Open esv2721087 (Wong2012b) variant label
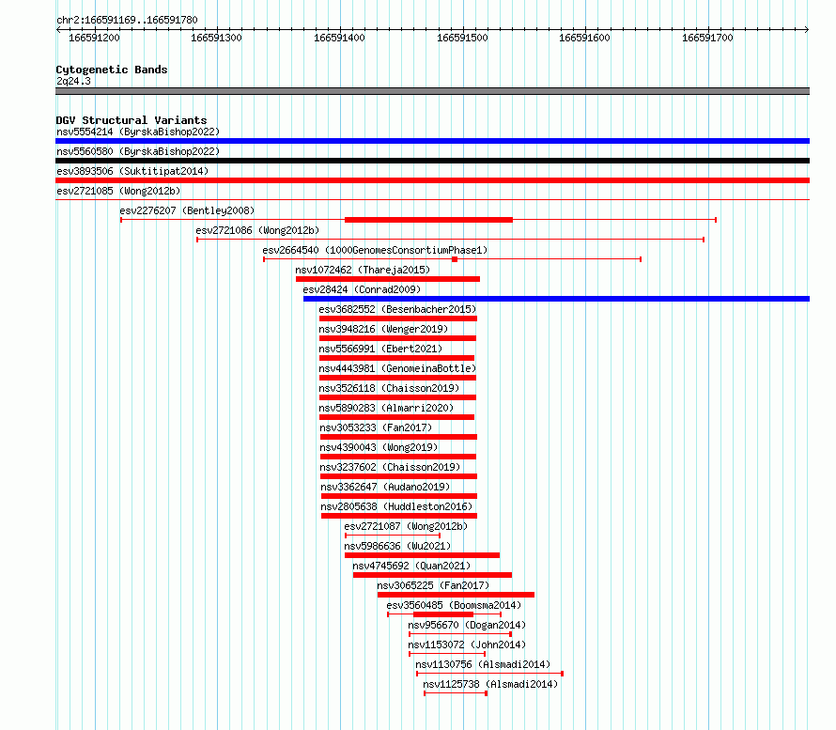836x730 pixels. [406, 526]
